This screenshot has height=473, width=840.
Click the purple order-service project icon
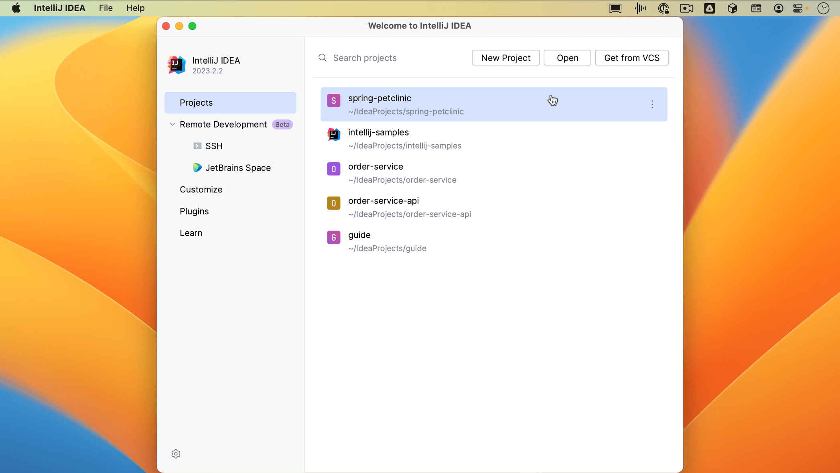333,169
